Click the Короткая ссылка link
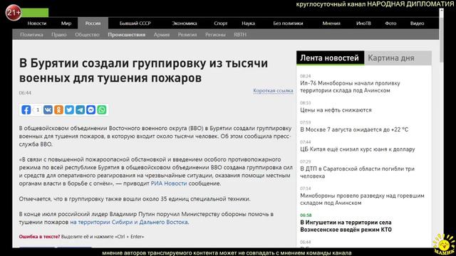The image size is (456, 256). (x=273, y=90)
